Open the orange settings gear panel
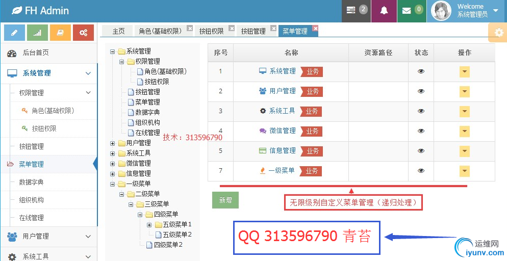The width and height of the screenshot is (507, 261). click(x=499, y=33)
